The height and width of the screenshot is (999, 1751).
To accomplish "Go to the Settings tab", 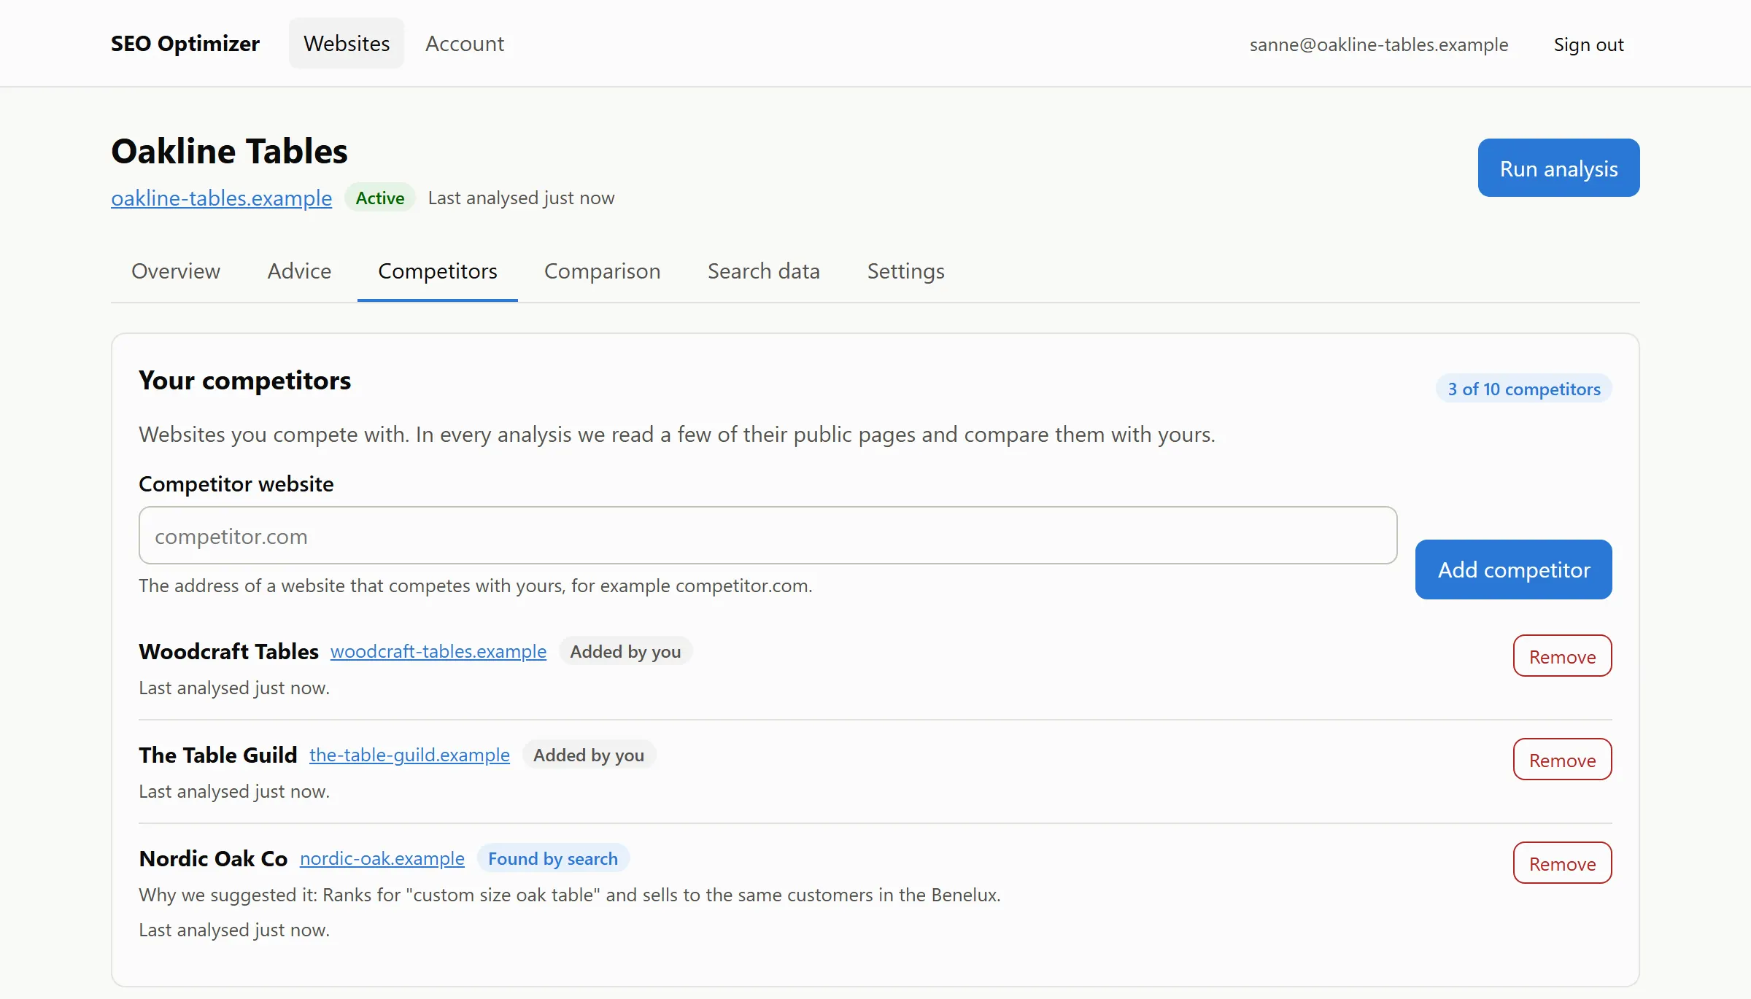I will point(905,271).
